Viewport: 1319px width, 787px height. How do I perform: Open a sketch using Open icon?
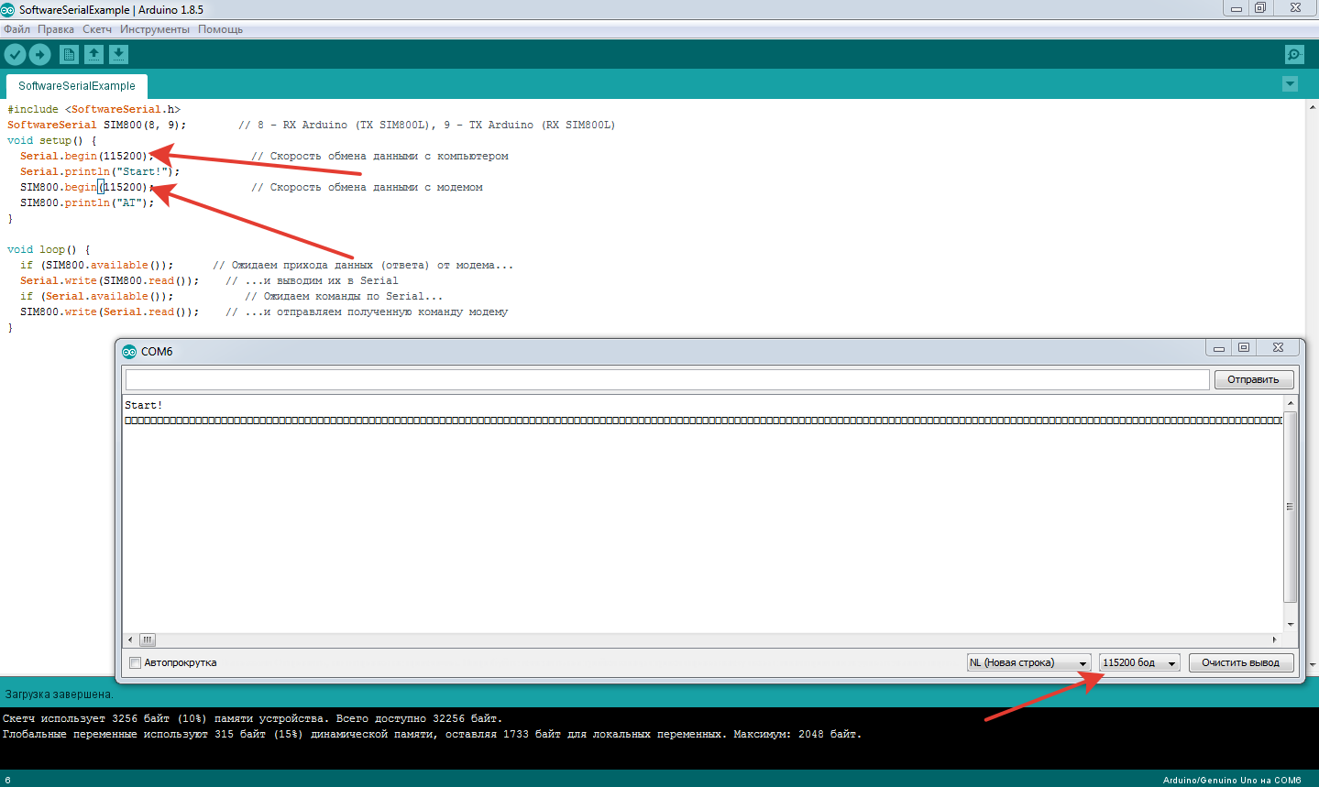point(93,55)
